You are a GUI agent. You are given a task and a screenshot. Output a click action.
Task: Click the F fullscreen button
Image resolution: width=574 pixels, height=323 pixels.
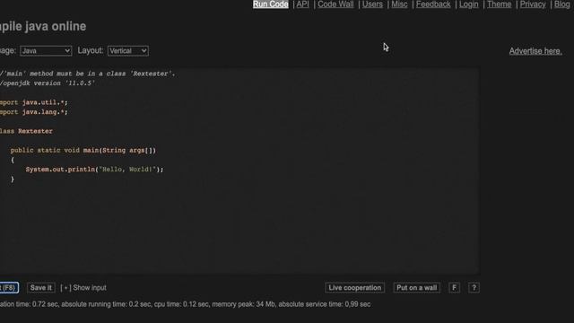(x=455, y=288)
